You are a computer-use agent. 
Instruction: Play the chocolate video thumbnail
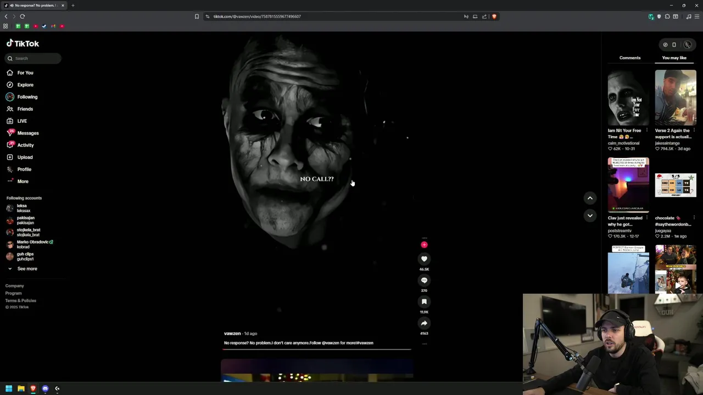[676, 185]
